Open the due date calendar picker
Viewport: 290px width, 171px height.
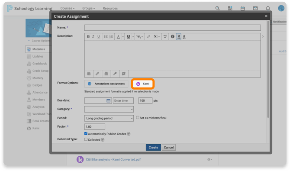108,101
